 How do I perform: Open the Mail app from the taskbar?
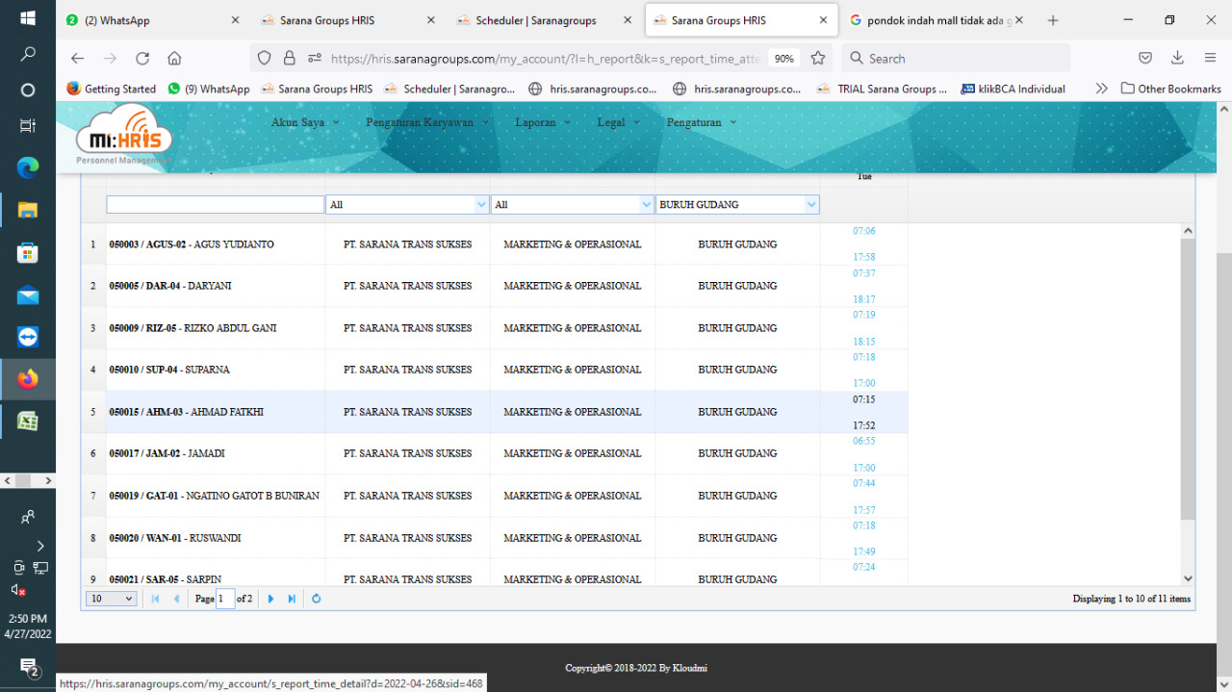click(x=28, y=295)
